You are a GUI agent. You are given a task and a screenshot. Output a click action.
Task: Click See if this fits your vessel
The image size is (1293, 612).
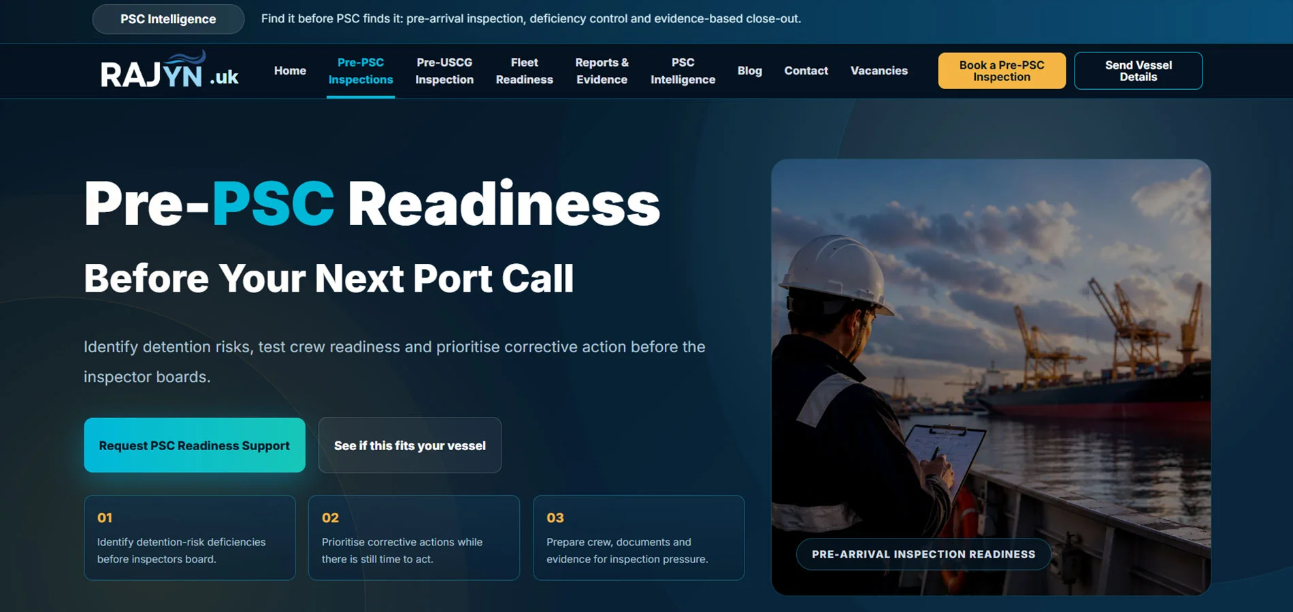coord(410,445)
